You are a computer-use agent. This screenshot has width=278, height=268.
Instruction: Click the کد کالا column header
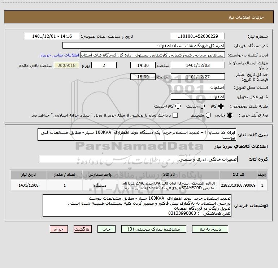[x=238, y=174]
